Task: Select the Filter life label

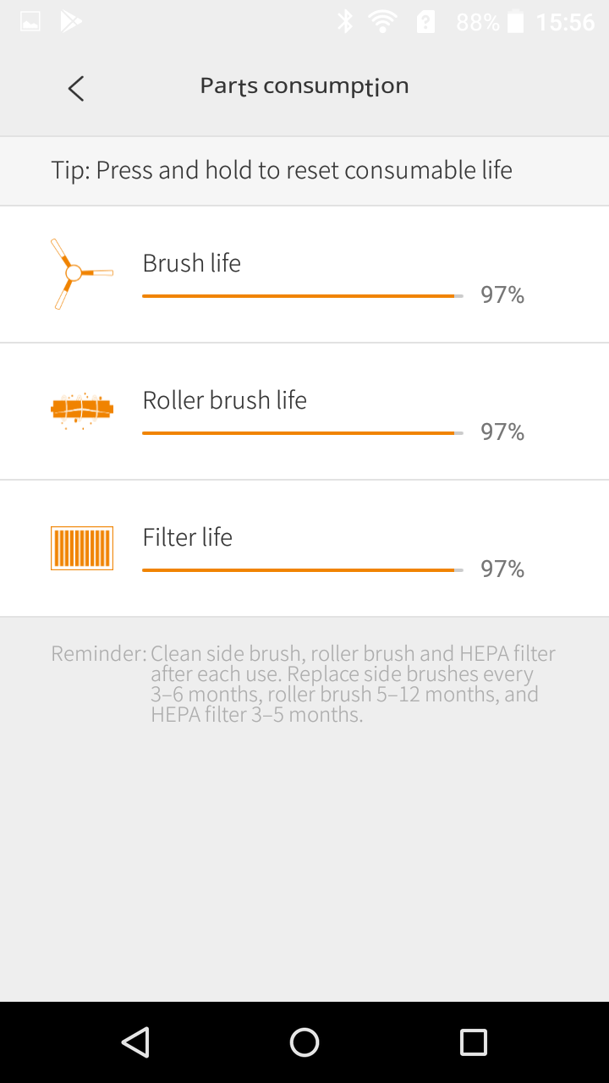Action: pyautogui.click(x=188, y=537)
